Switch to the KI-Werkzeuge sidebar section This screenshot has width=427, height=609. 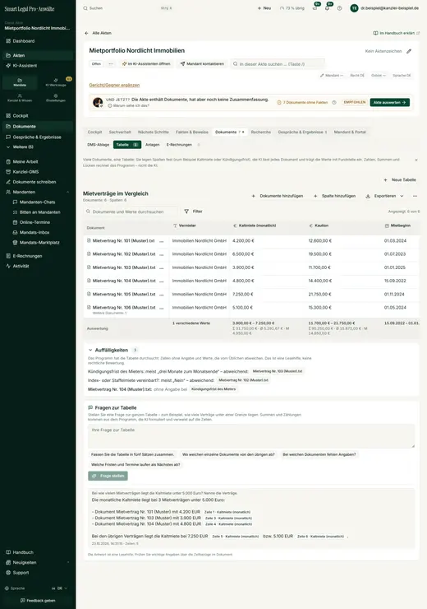56,82
